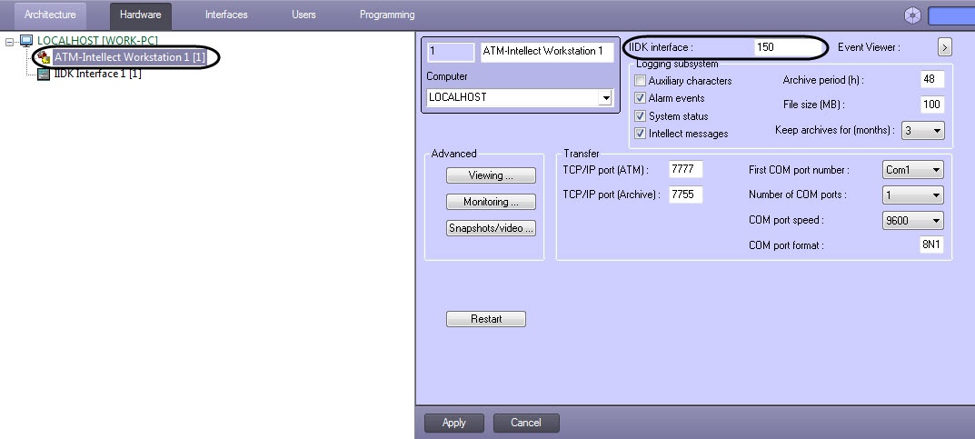Toggle Intellect messages checkbox

click(x=640, y=133)
